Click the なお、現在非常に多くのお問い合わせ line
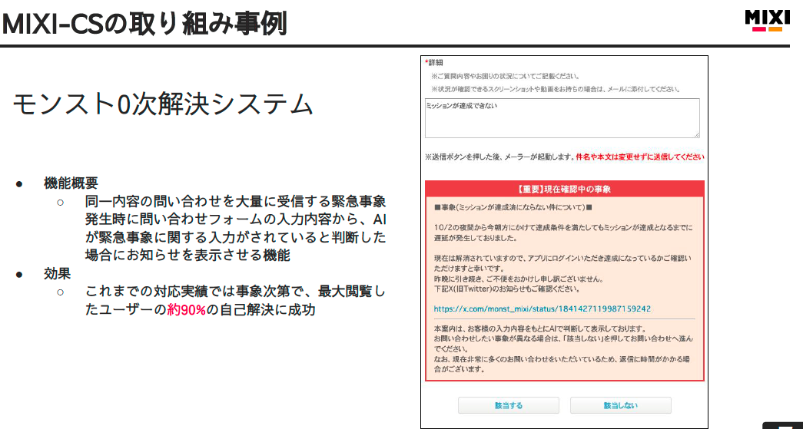Viewport: 803px width, 429px height. (562, 364)
